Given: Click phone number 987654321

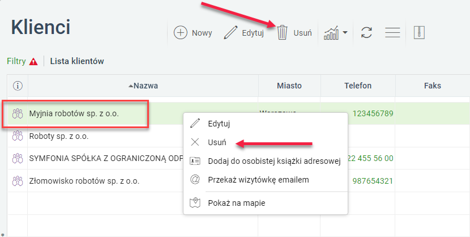Looking at the screenshot, I should [373, 181].
